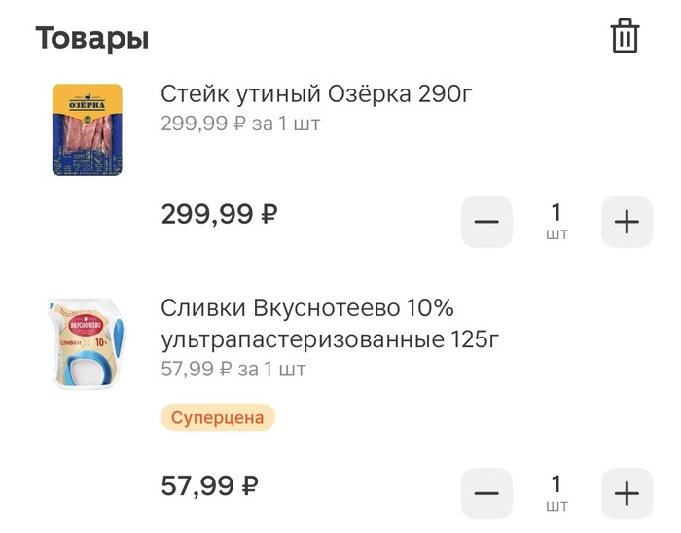Click the 299,99 ₽ total price
The width and height of the screenshot is (681, 533).
[219, 213]
